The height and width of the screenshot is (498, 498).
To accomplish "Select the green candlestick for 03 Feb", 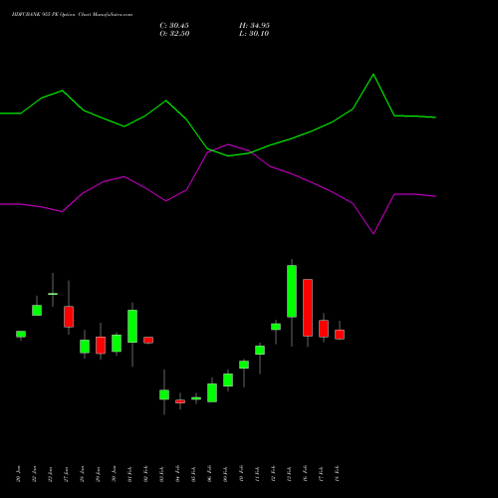I will (164, 394).
